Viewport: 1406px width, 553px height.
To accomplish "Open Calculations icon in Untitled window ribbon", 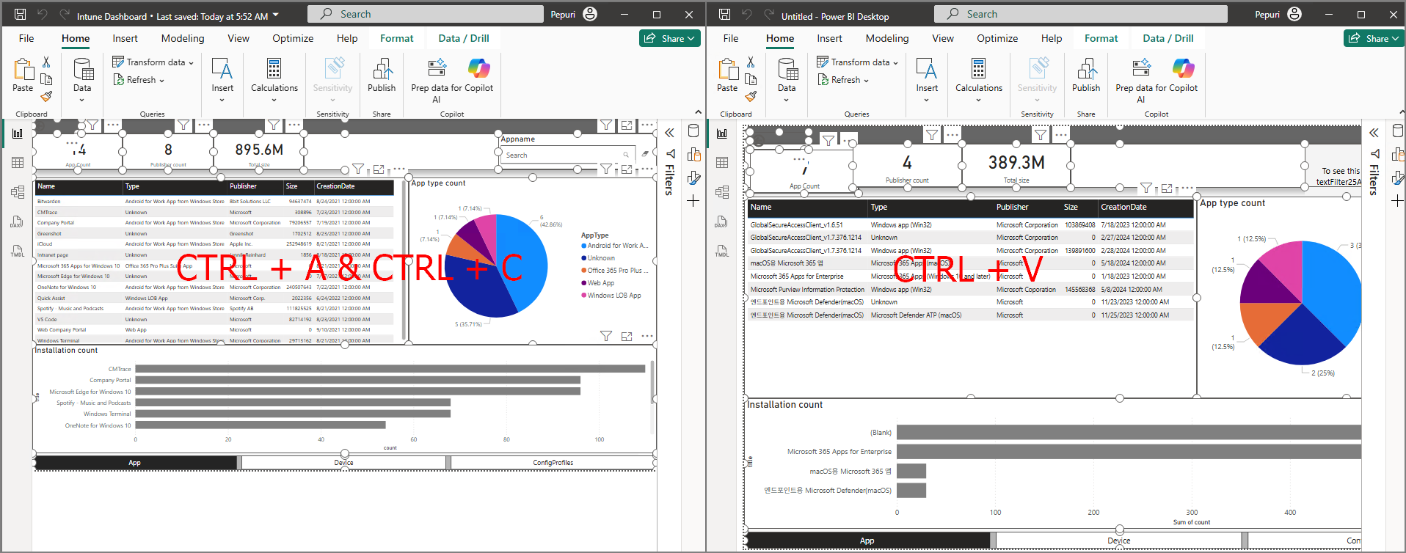I will [978, 69].
